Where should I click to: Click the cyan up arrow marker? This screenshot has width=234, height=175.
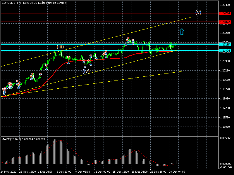click(x=182, y=32)
